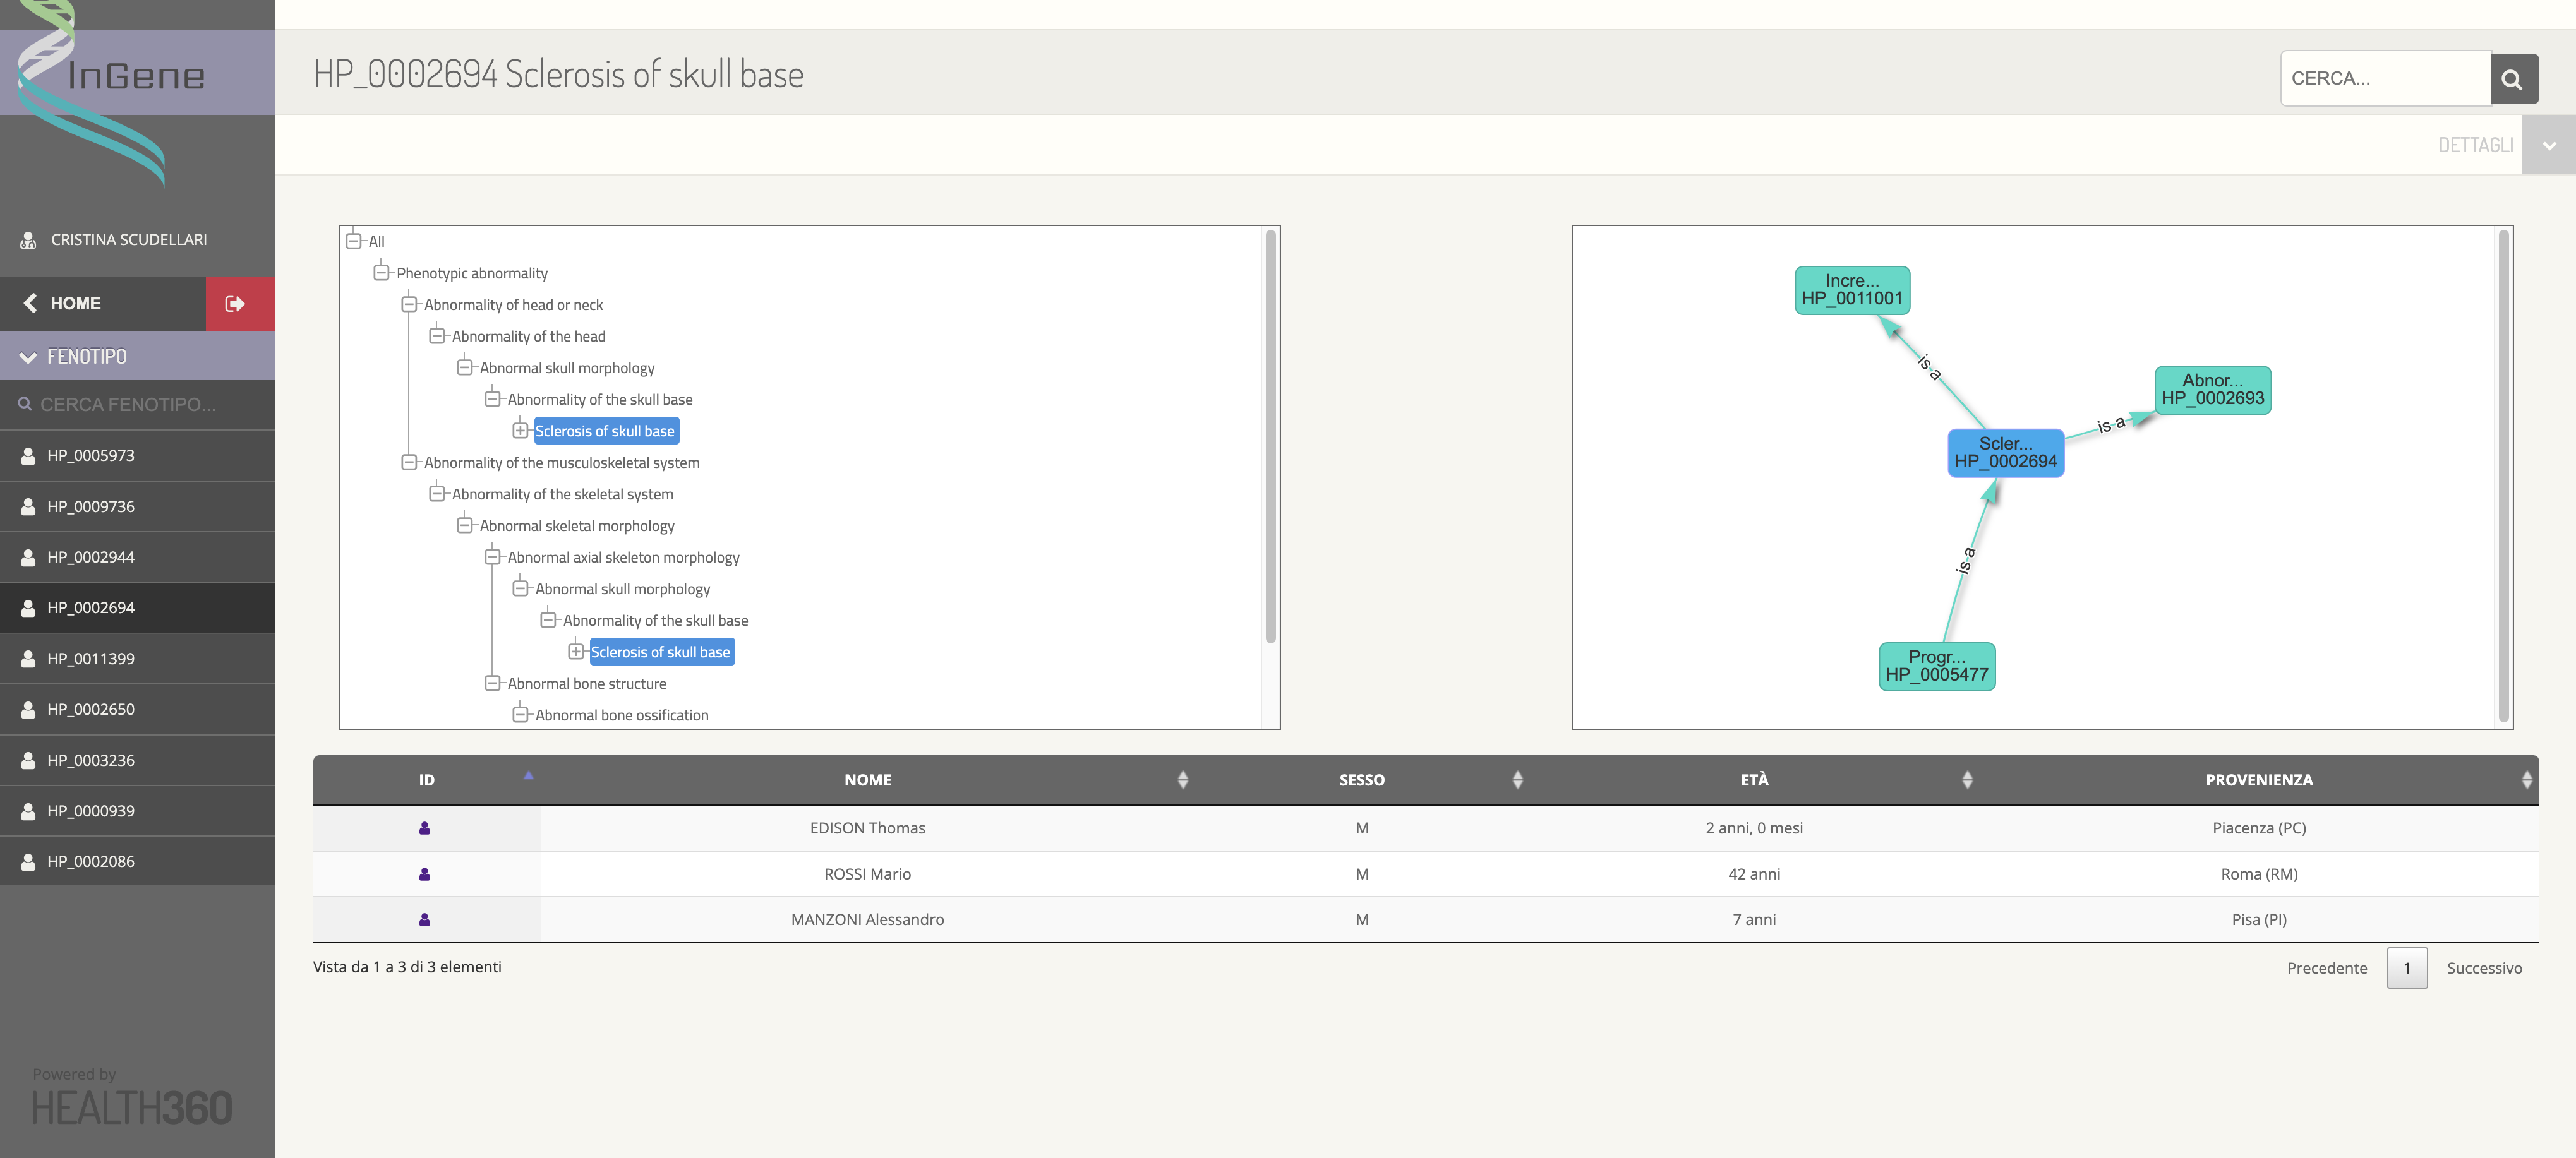The height and width of the screenshot is (1158, 2576).
Task: Focus the CERCA FENOTIPO search field
Action: [x=128, y=405]
